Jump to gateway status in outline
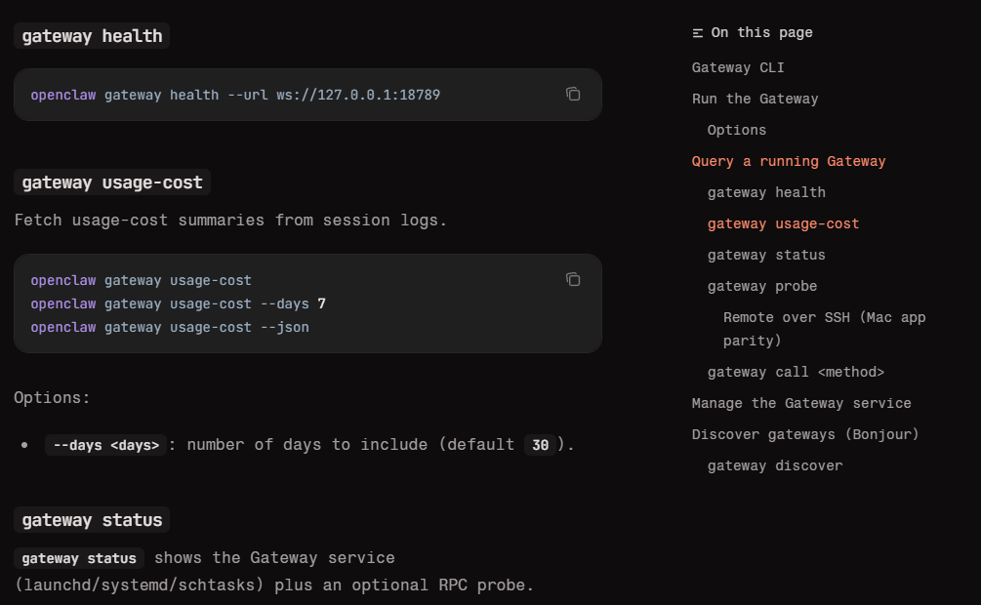 click(x=766, y=256)
